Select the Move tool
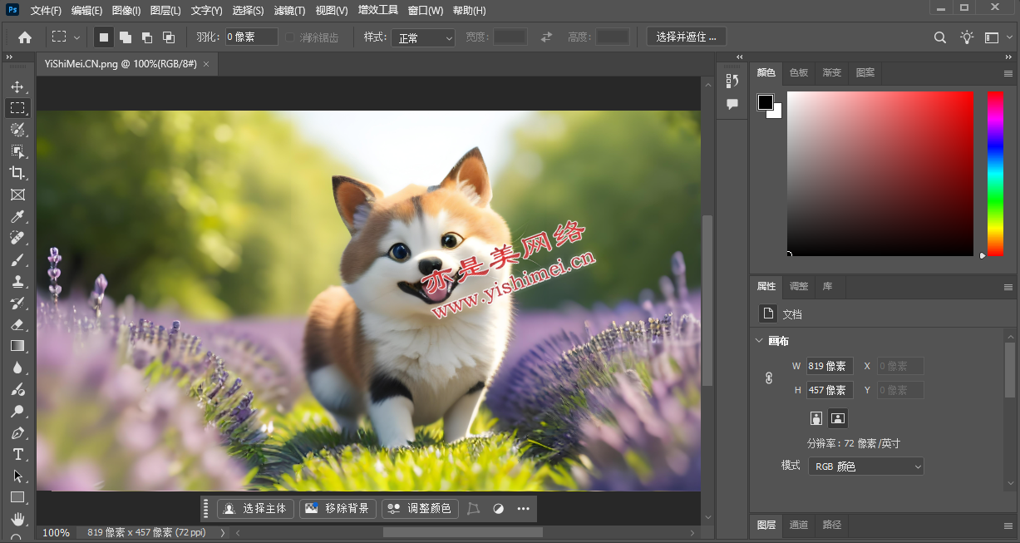 point(17,86)
